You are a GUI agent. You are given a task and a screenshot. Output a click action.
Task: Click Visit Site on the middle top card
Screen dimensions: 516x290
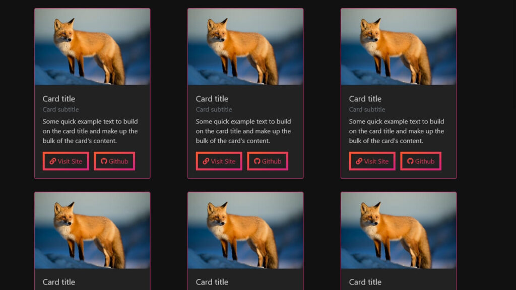(219, 161)
